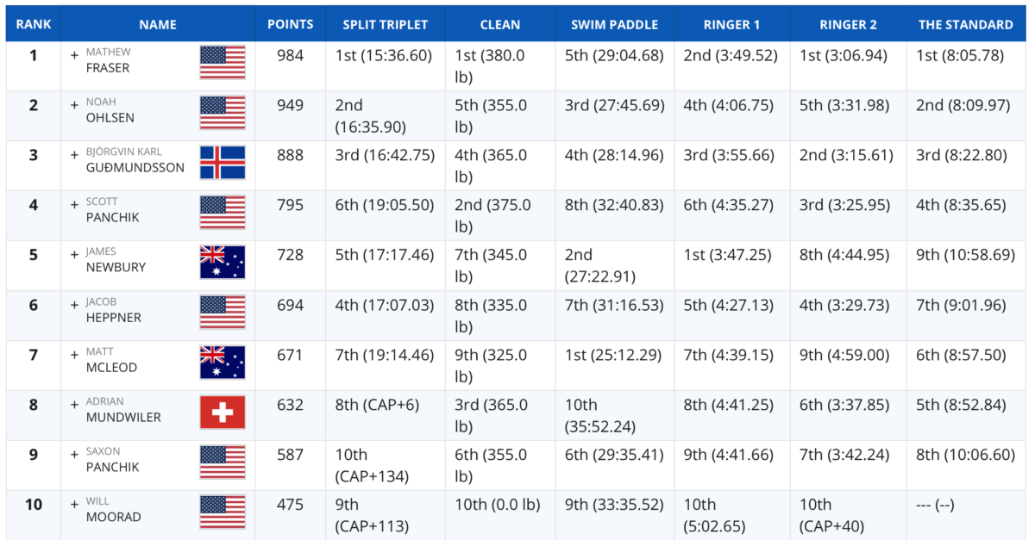Click Australian flag beside Matt McLeod
Viewport: 1035px width, 540px height.
[223, 363]
